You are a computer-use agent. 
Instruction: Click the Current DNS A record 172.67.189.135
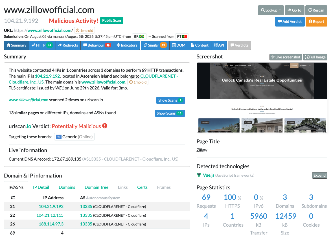67,159
